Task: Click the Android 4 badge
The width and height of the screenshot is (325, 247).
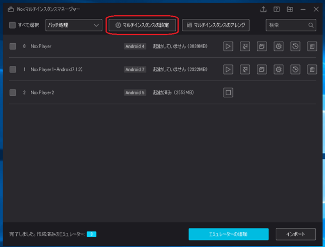Action: coord(135,46)
